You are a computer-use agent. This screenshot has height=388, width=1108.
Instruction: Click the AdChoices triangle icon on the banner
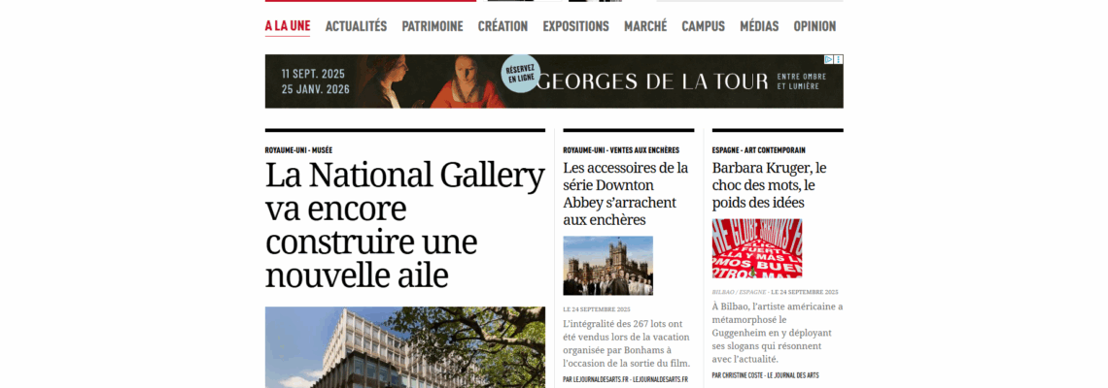tap(830, 59)
